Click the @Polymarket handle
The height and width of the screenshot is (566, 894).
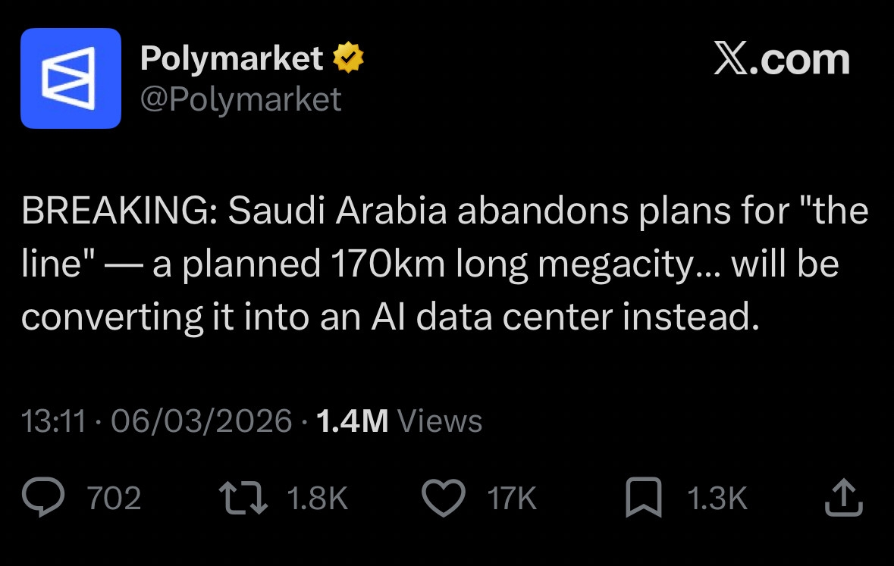coord(240,99)
